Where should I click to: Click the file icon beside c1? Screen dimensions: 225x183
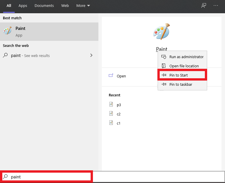pyautogui.click(x=111, y=123)
